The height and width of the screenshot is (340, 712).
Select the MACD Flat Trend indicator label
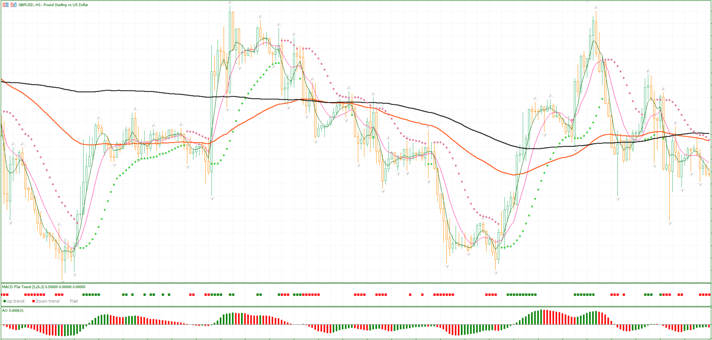tap(44, 287)
